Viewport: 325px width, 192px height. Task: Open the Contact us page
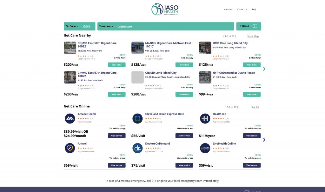(x=242, y=9)
